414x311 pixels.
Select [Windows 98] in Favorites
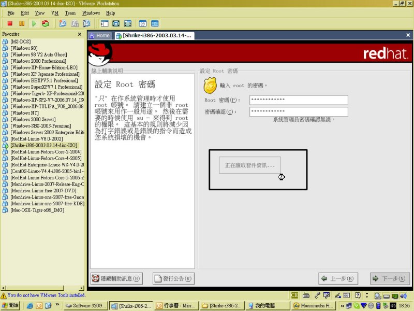pyautogui.click(x=24, y=48)
